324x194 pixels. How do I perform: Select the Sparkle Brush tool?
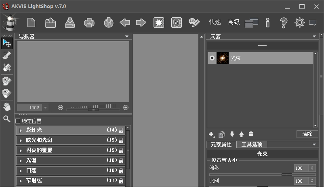(x=7, y=55)
